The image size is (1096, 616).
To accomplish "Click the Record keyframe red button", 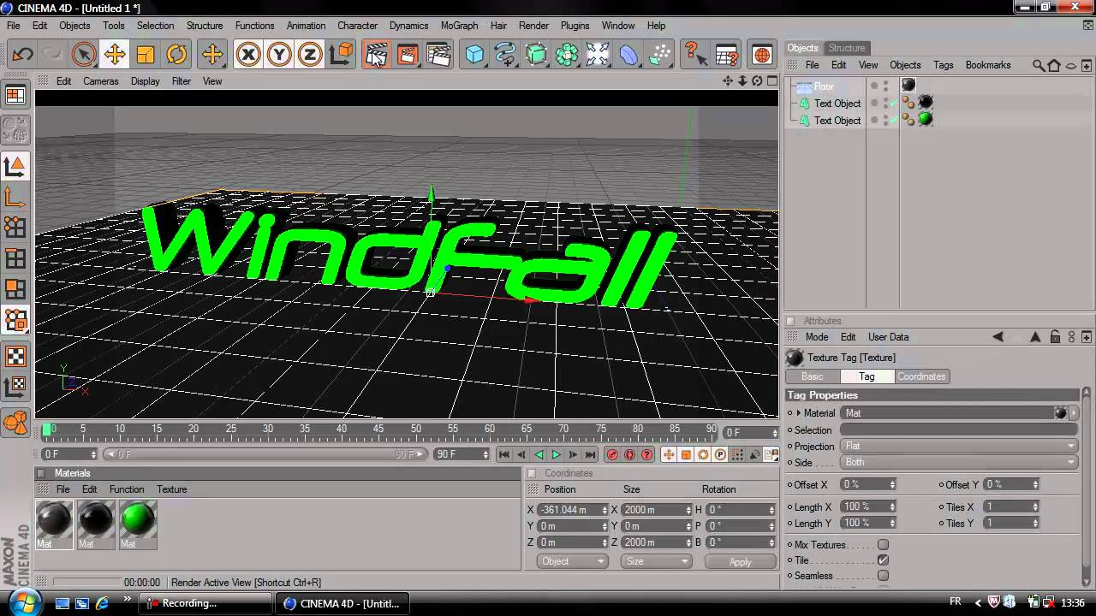I will click(x=612, y=455).
